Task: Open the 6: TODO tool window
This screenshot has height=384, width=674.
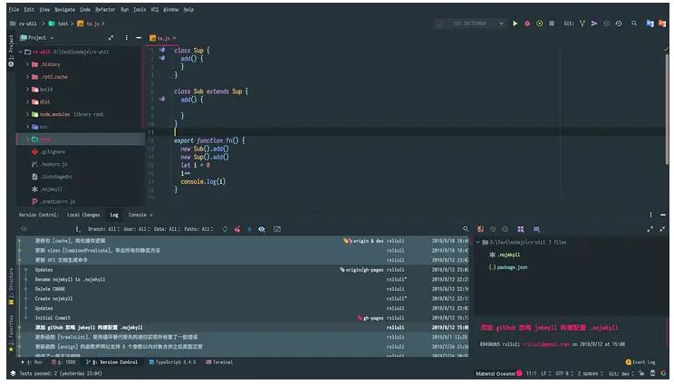Action: pyautogui.click(x=63, y=362)
